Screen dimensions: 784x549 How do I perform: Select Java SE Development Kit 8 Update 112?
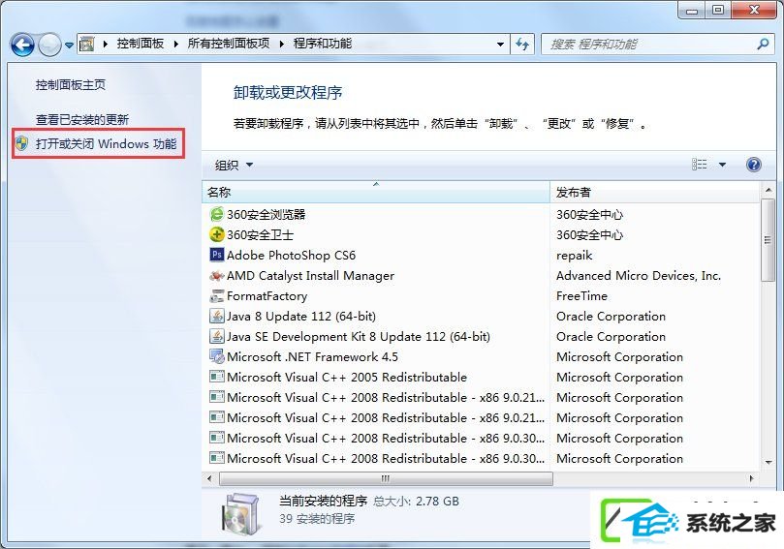coord(358,337)
